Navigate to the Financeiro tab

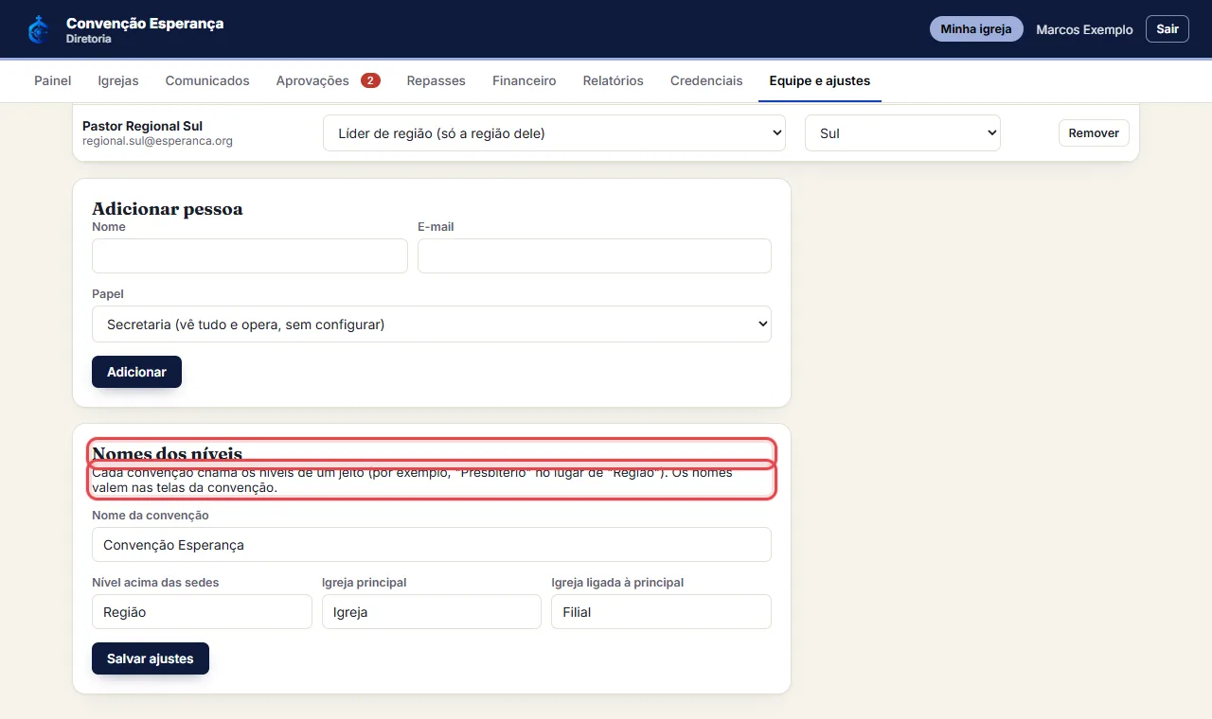[525, 80]
